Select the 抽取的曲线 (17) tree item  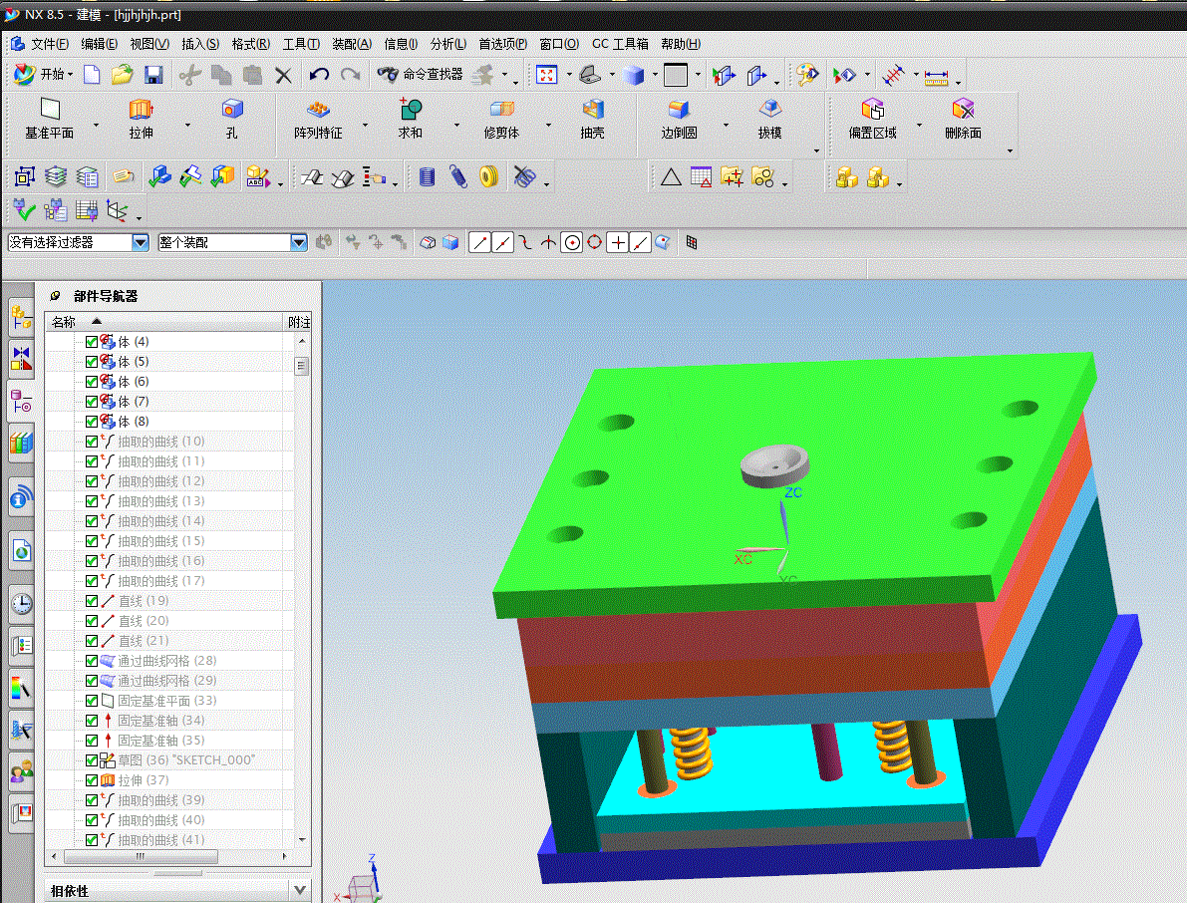(x=161, y=580)
